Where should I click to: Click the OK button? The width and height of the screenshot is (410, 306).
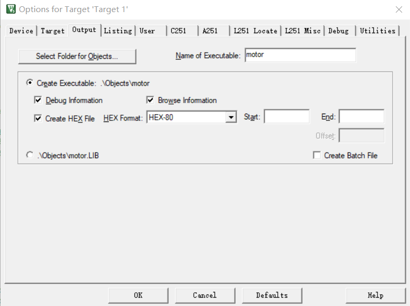(x=138, y=295)
